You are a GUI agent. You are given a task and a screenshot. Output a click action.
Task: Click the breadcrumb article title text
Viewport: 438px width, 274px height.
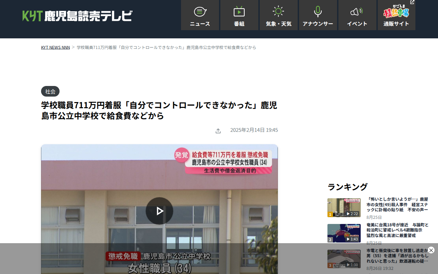166,47
